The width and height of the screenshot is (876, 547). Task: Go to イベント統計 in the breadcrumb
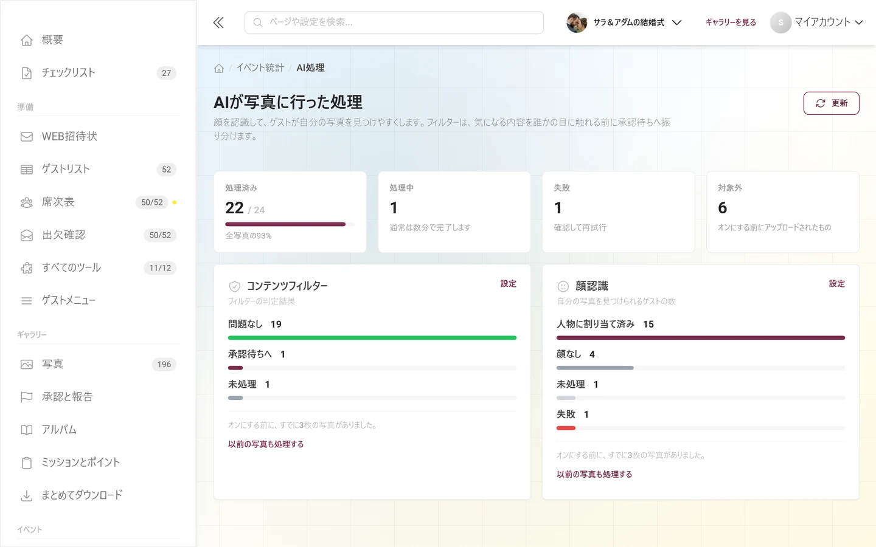point(260,68)
